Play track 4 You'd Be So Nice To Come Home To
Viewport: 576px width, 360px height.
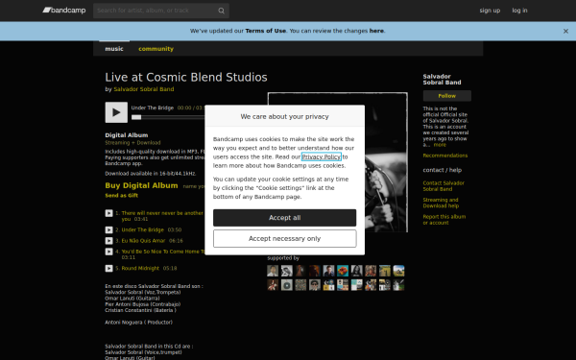[108, 252]
